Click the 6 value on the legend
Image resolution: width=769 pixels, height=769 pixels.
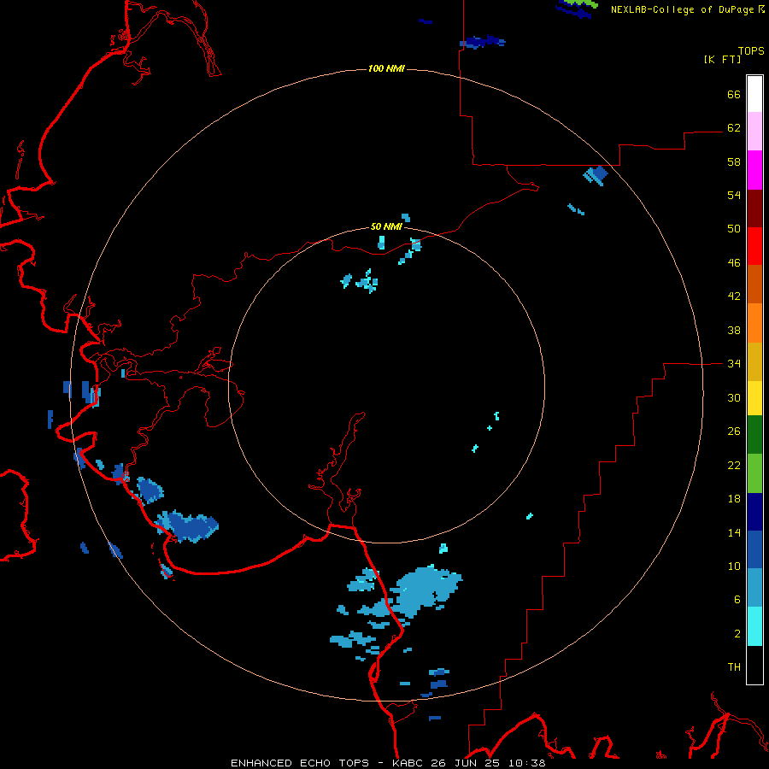pos(737,600)
